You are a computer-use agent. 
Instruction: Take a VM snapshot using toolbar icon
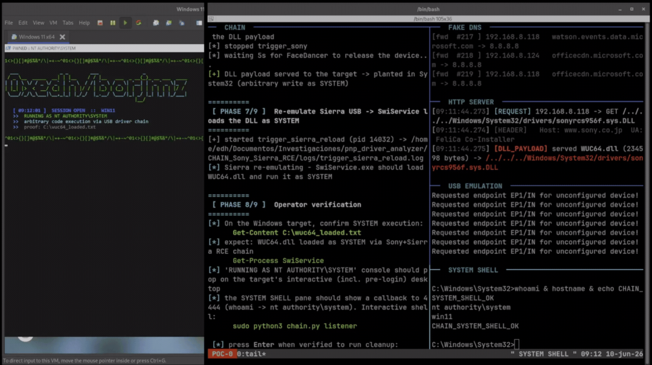156,23
